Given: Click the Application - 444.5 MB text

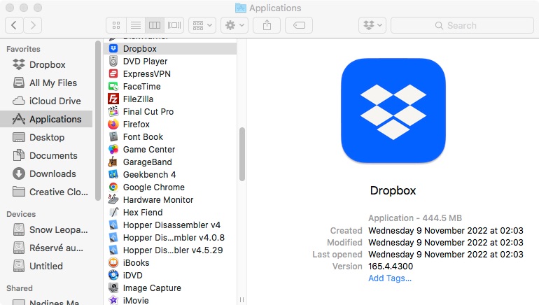Looking at the screenshot, I should click(x=415, y=218).
